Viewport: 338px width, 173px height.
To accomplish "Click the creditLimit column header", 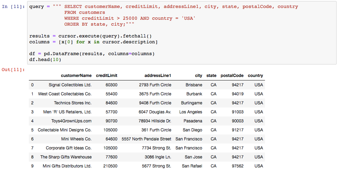I will 107,76.
